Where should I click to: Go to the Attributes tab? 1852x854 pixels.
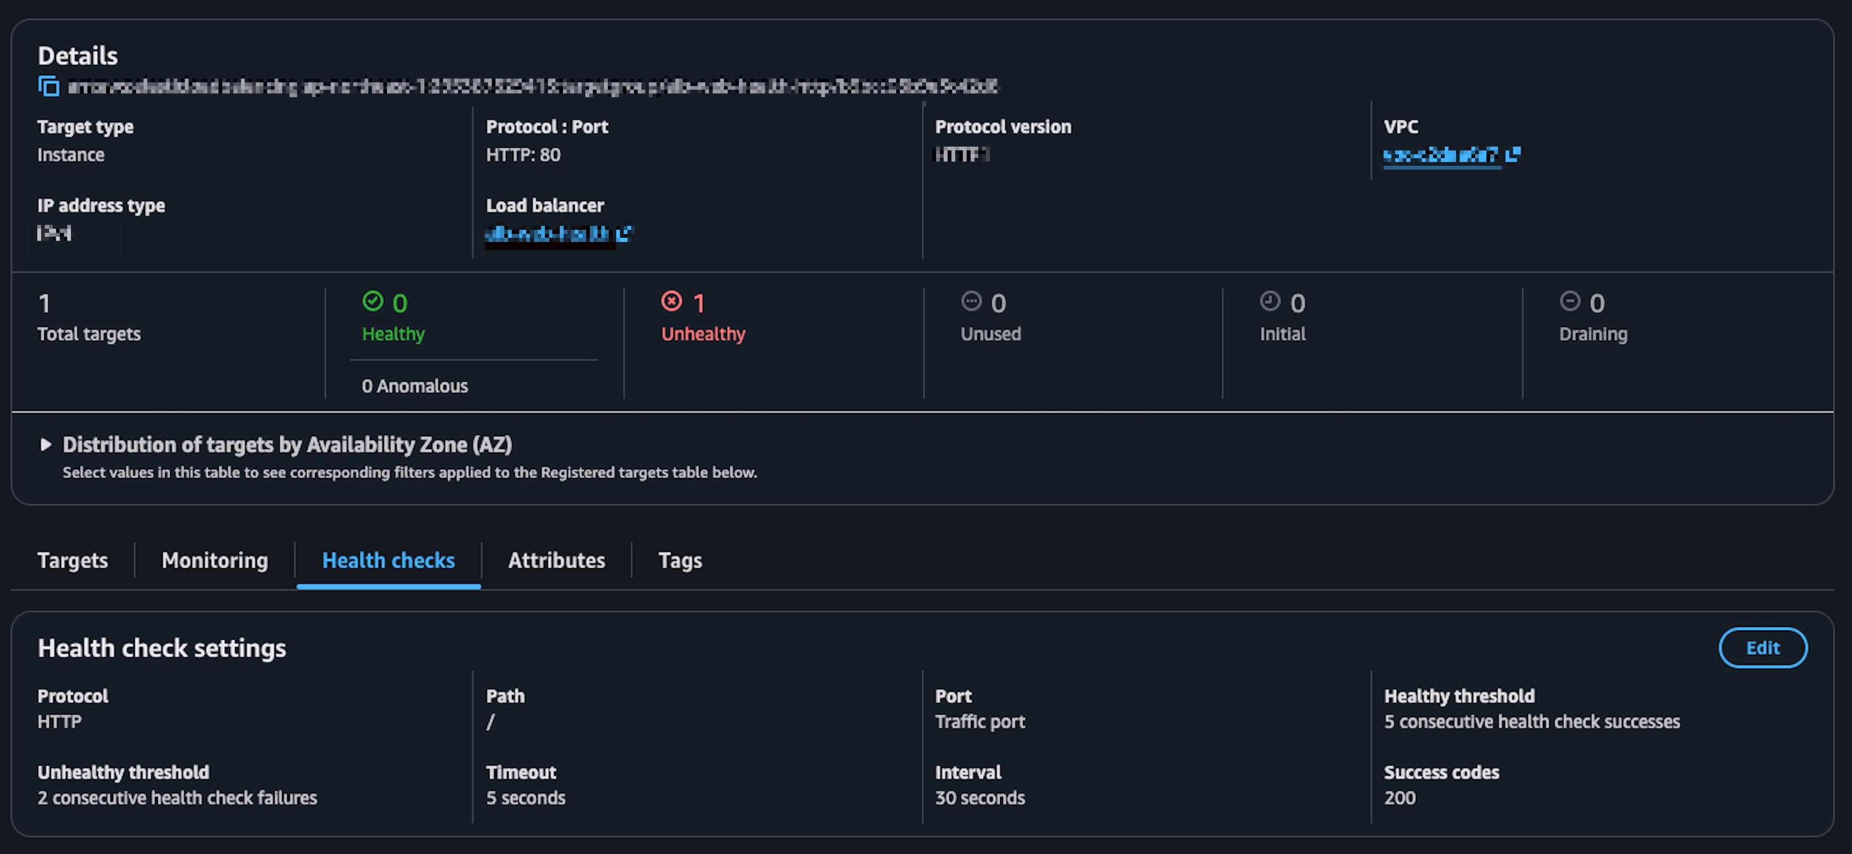[x=557, y=560]
